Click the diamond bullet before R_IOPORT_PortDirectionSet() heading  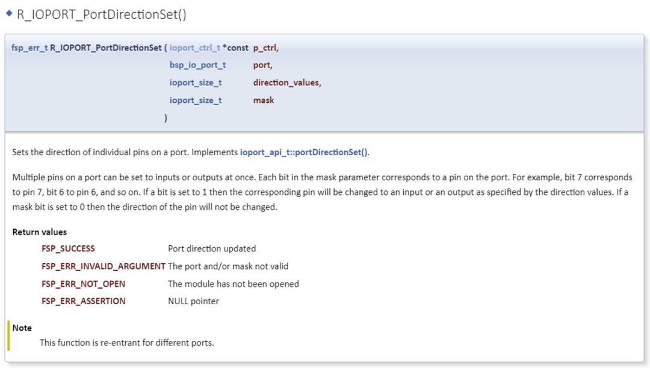point(9,14)
